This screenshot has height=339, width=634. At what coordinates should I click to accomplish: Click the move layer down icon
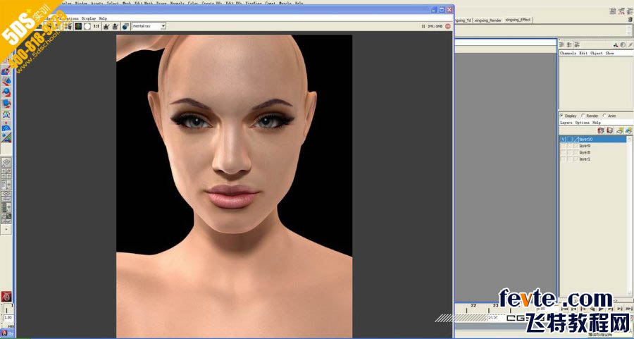pyautogui.click(x=610, y=130)
